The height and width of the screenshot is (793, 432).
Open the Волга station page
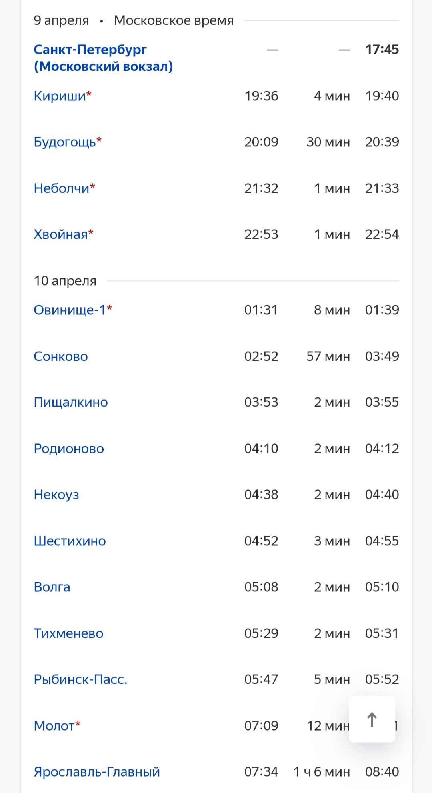click(x=52, y=587)
